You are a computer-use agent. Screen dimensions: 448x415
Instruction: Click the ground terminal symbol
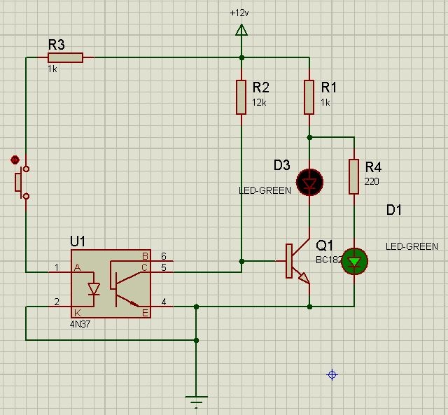(x=197, y=402)
